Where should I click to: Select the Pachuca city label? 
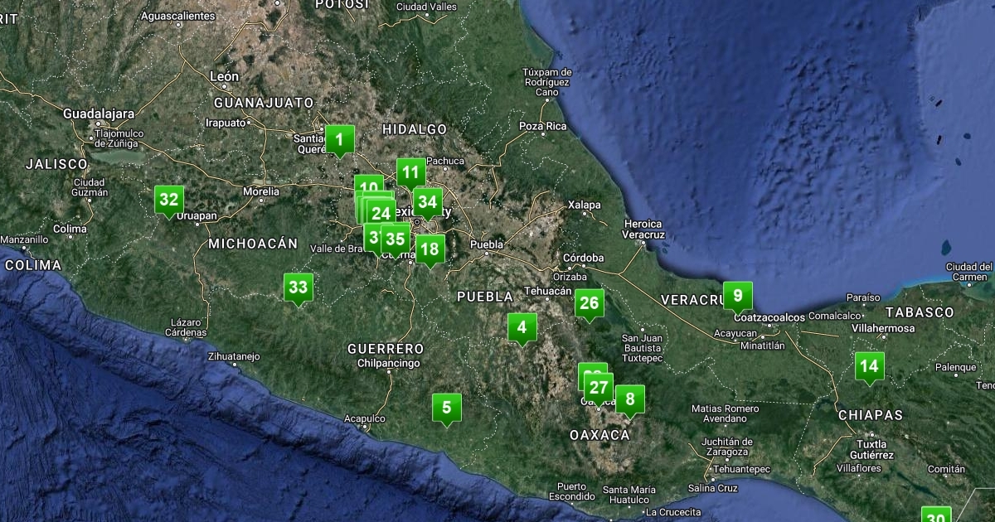(x=446, y=161)
